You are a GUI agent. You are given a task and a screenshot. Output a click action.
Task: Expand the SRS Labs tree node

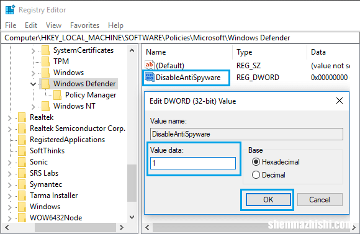(10, 174)
